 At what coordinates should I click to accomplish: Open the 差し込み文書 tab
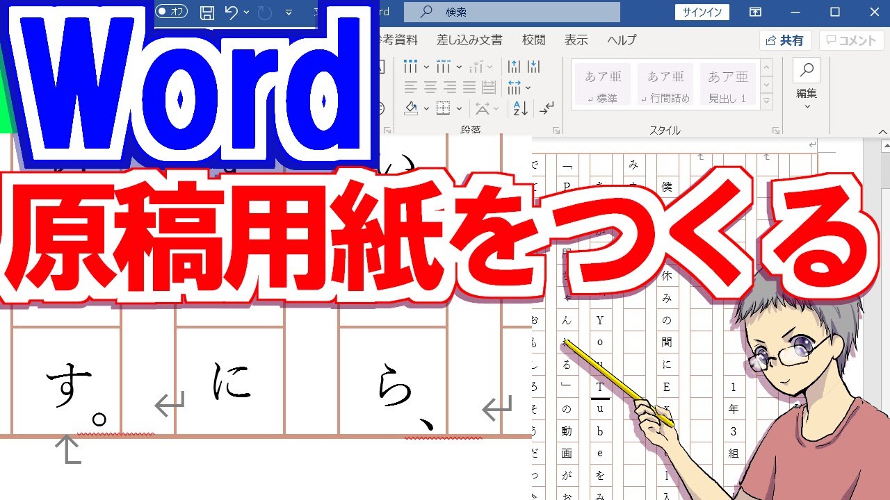(x=469, y=40)
